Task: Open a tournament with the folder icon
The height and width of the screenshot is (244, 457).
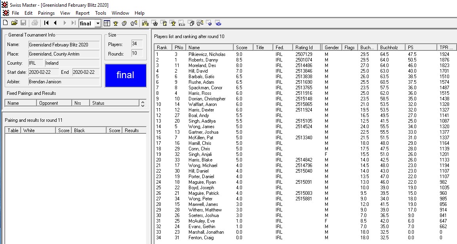Action: (x=14, y=23)
